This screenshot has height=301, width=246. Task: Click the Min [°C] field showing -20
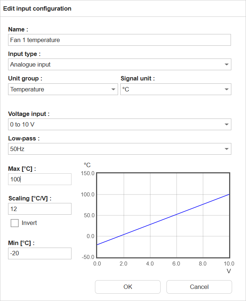tap(40, 253)
